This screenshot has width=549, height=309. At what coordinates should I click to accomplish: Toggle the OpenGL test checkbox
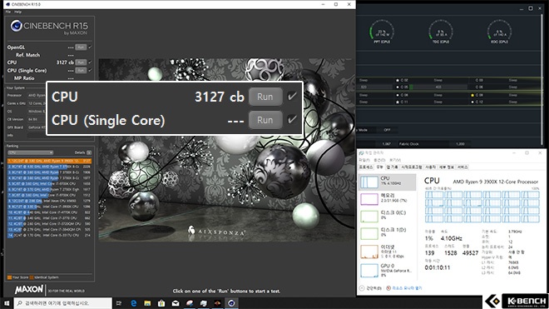[90, 47]
